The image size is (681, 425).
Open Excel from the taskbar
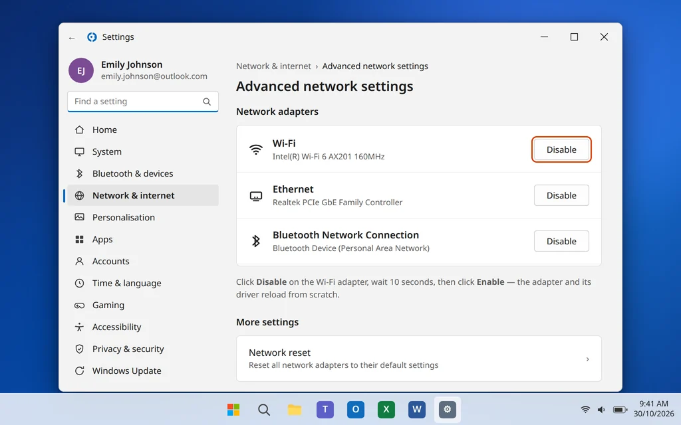[x=386, y=409]
